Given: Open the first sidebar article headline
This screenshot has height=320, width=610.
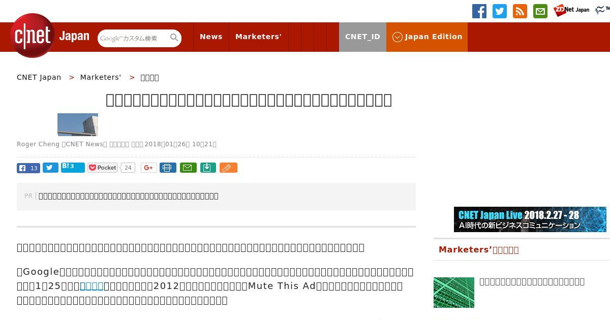Looking at the screenshot, I should click(x=532, y=281).
